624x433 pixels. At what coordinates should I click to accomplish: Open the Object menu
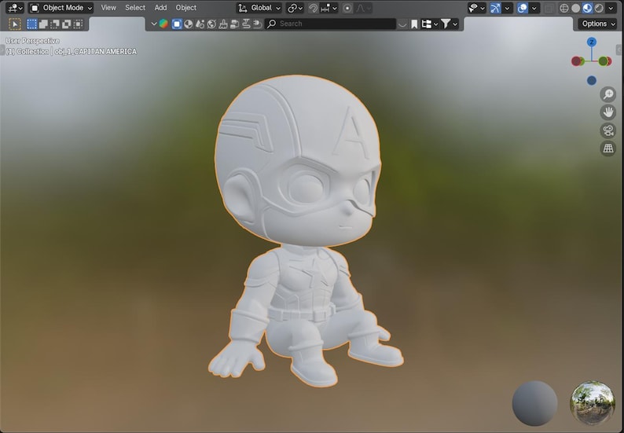pos(185,8)
